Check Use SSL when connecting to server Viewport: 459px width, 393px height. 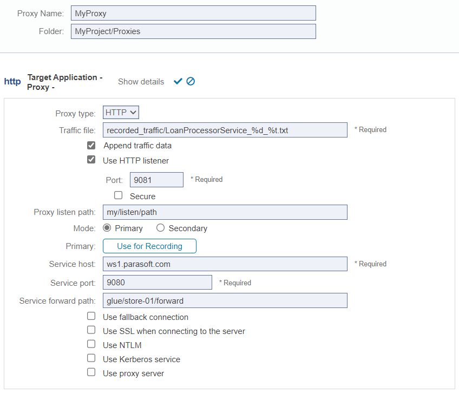pos(91,330)
